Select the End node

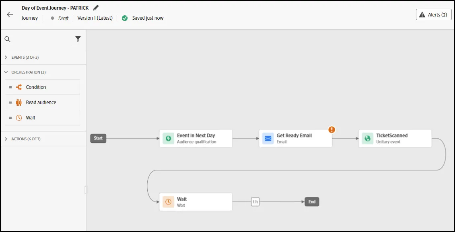[x=312, y=202]
